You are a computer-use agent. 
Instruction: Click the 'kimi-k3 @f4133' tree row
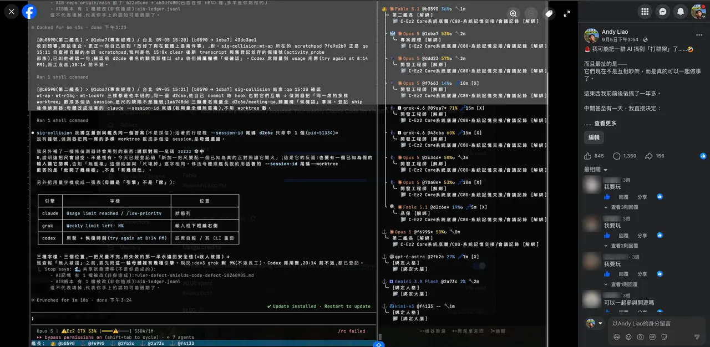(x=418, y=306)
